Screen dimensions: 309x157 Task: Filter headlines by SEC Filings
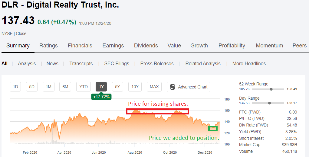117,64
